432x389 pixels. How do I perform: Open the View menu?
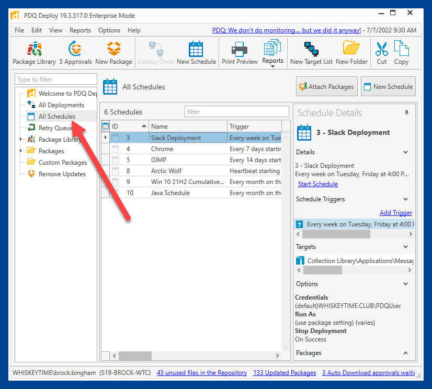pos(55,30)
